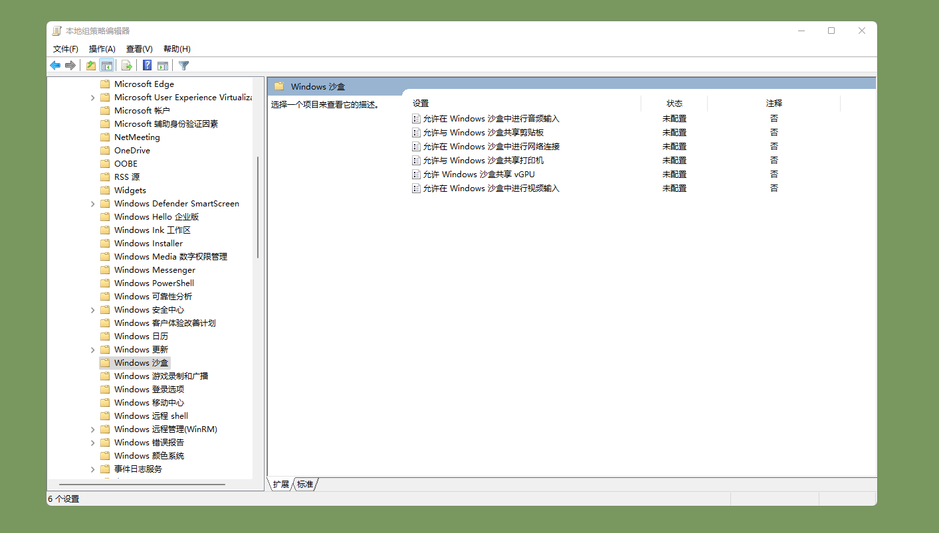Viewport: 939px width, 533px height.
Task: Expand the Windows 远程管理(WinRM) node
Action: tap(92, 429)
